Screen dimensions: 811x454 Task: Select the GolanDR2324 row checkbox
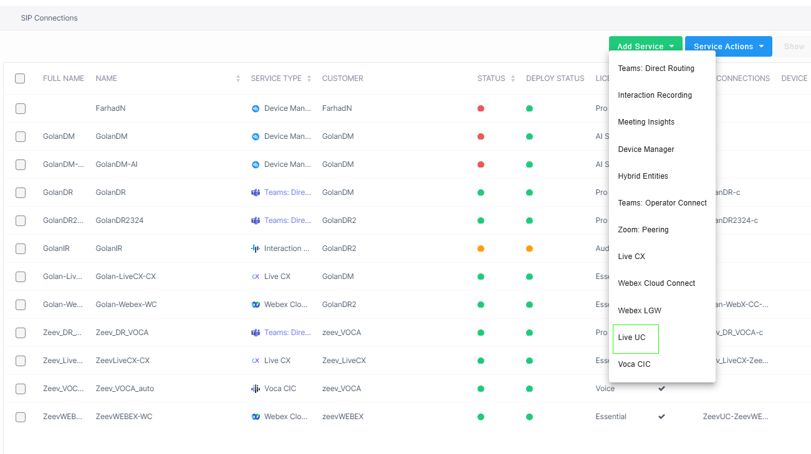pos(21,220)
